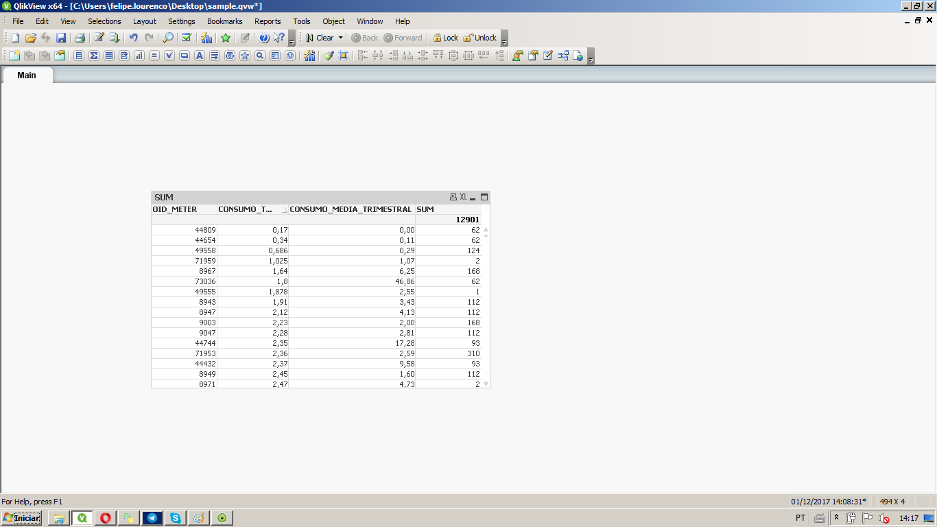This screenshot has height=527, width=937.
Task: Toggle WebView mode globe icon
Action: tap(578, 56)
